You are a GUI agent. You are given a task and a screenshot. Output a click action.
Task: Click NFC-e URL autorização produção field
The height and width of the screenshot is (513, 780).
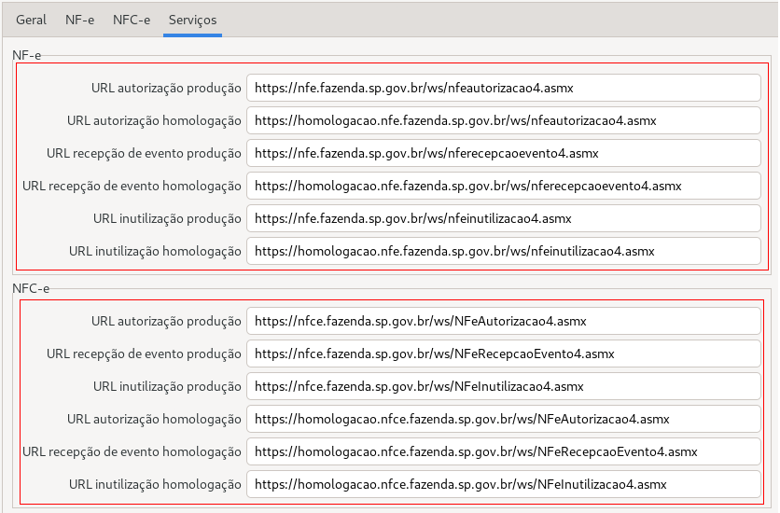coord(504,322)
